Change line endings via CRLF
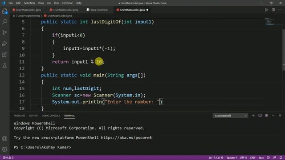Image resolution: width=285 pixels, height=160 pixels. point(252,158)
